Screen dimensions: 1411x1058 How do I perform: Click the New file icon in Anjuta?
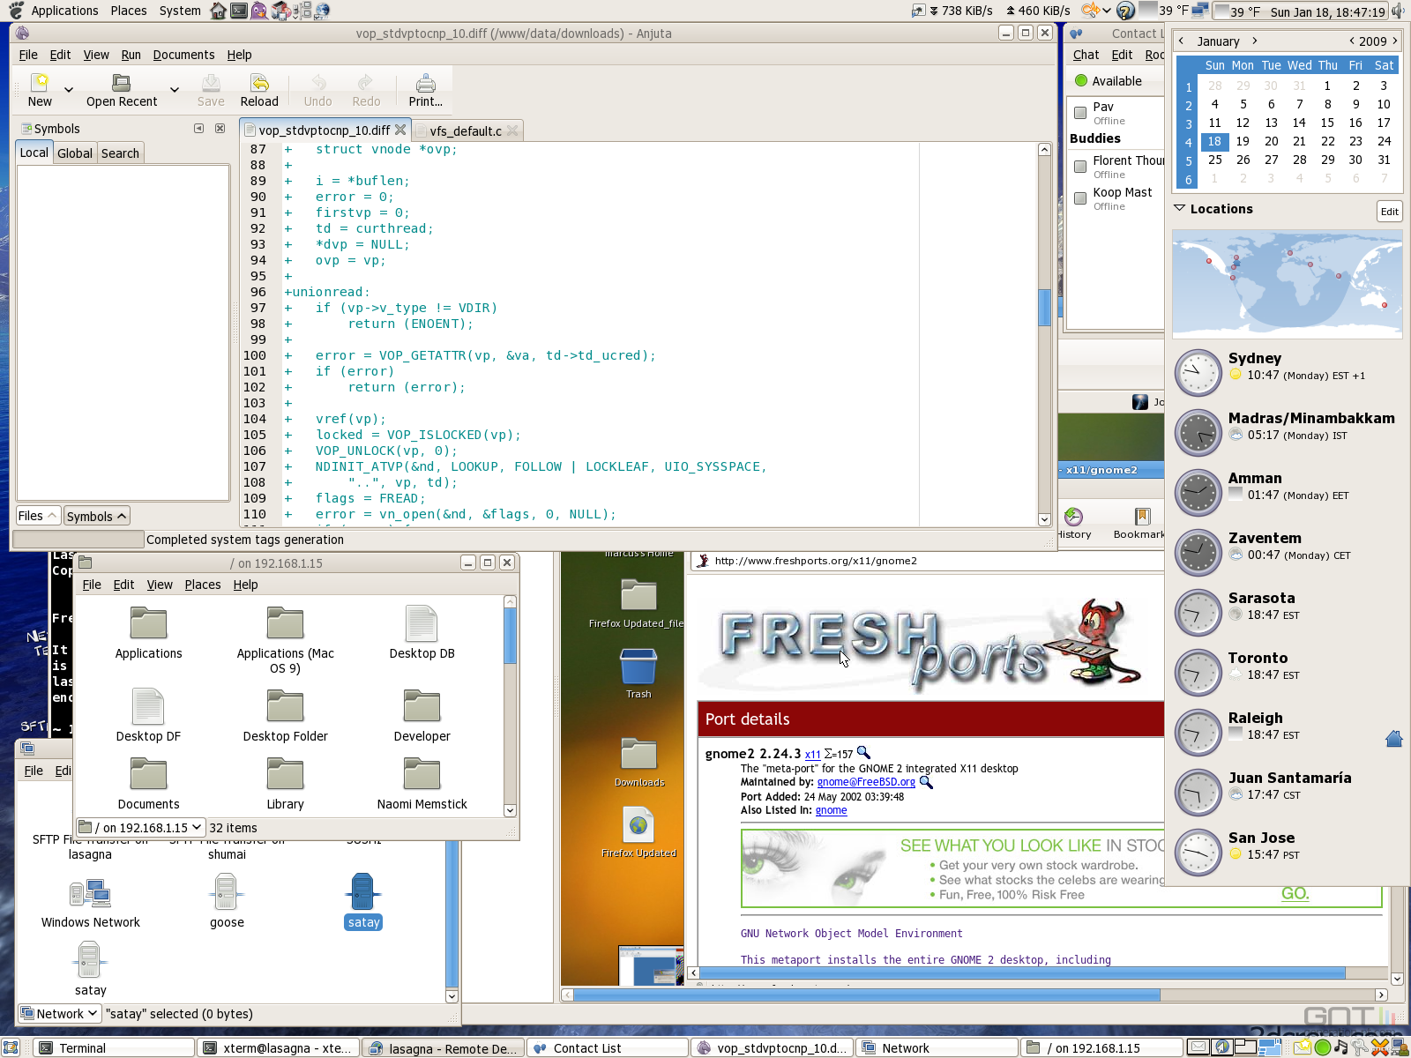[40, 84]
